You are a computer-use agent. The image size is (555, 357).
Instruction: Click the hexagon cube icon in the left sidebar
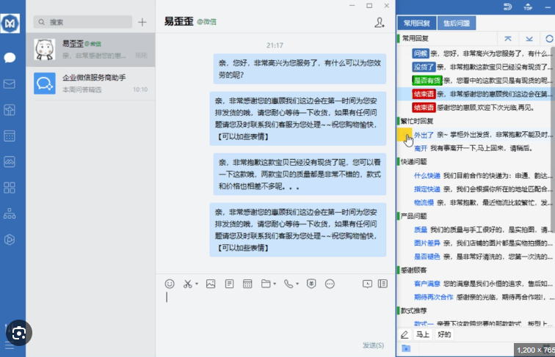coord(10,240)
